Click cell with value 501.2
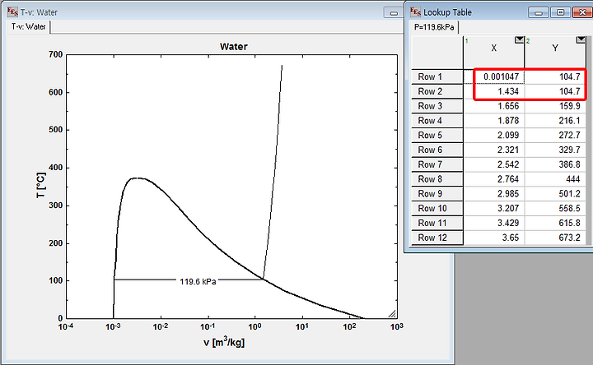The image size is (593, 365). tap(555, 194)
